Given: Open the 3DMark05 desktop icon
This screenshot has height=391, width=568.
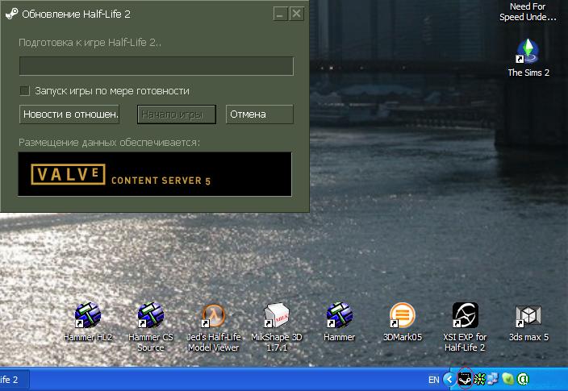Looking at the screenshot, I should pyautogui.click(x=402, y=322).
